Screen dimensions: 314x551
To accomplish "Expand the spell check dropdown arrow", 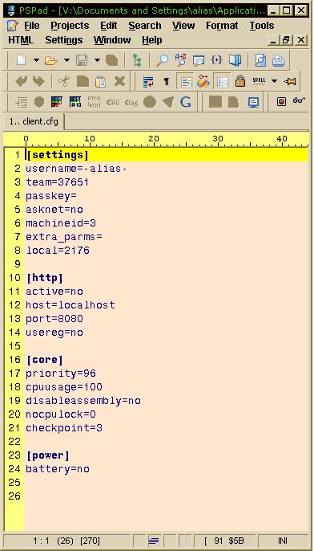I will coord(274,81).
